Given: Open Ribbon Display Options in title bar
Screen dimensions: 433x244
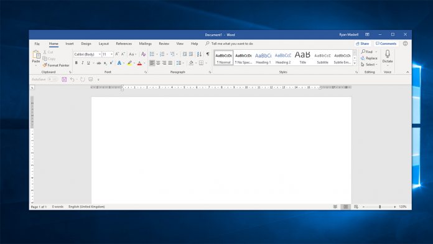Looking at the screenshot, I should 367,34.
